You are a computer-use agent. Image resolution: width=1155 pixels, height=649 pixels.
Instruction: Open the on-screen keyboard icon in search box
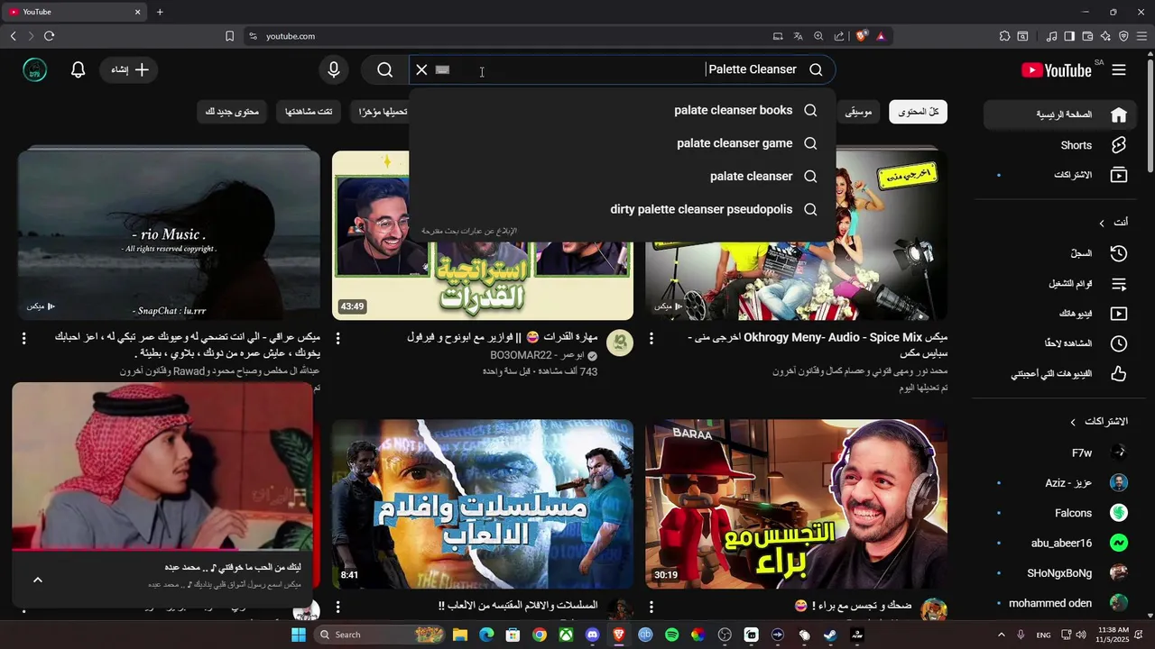click(x=442, y=69)
